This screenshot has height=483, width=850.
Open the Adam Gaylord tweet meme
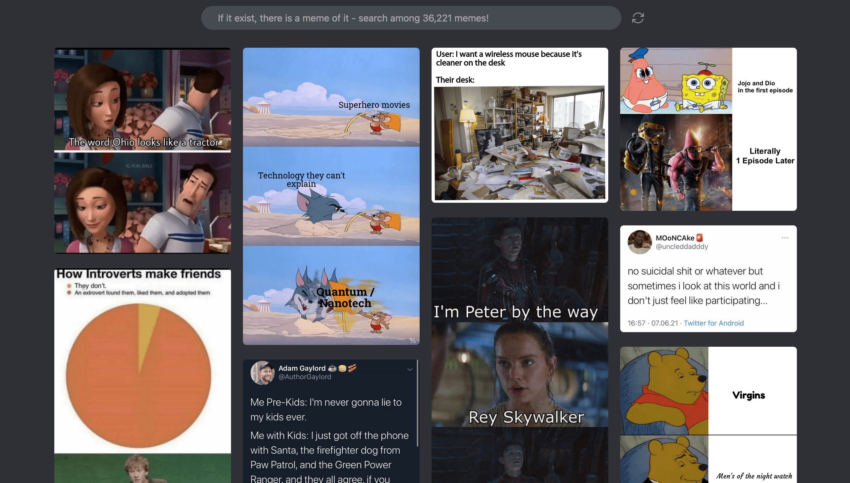coord(331,421)
